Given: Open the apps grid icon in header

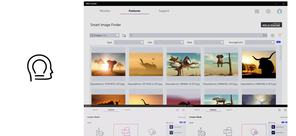Looking at the screenshot, I should [x=257, y=11].
